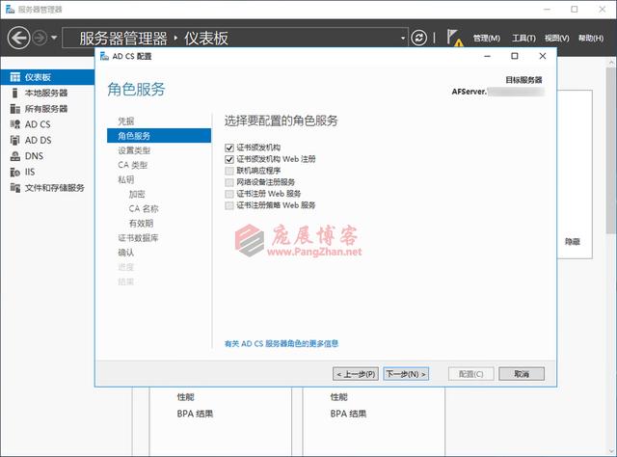
Task: Check 网络设备注册服务 checkbox
Action: click(229, 182)
